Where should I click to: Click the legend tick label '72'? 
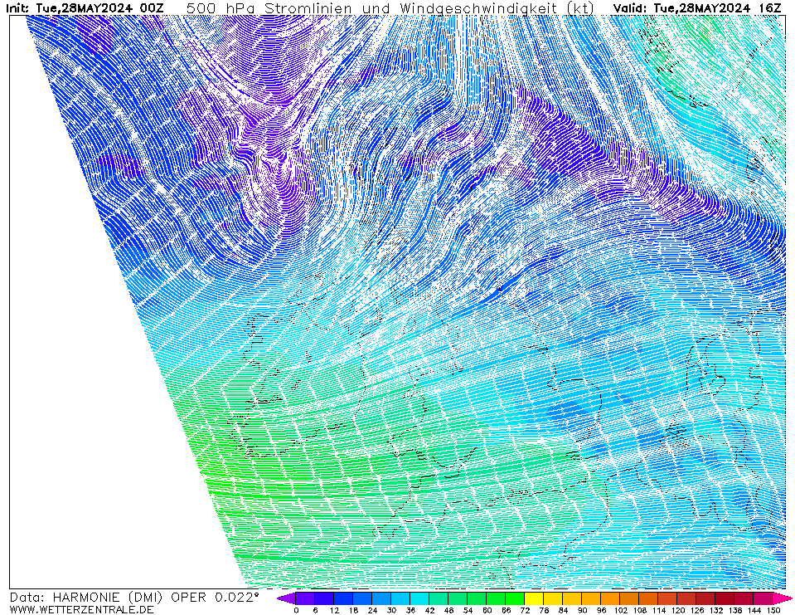click(526, 610)
